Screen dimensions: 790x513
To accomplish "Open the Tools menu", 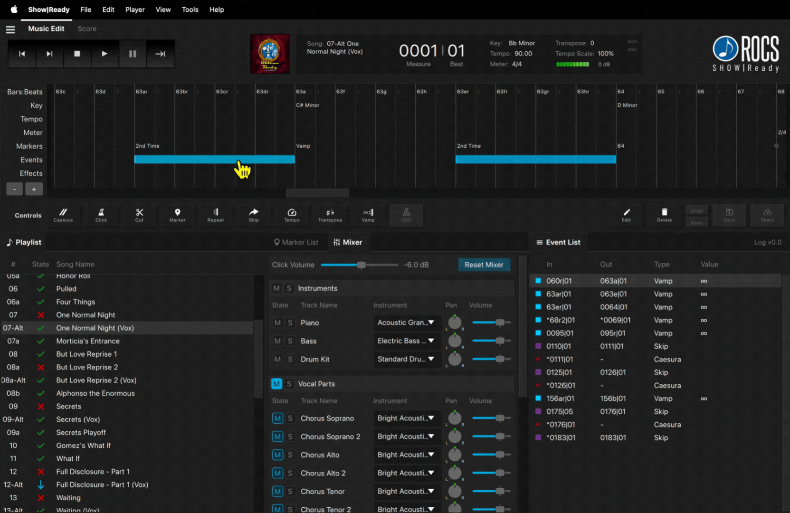I will coord(190,9).
